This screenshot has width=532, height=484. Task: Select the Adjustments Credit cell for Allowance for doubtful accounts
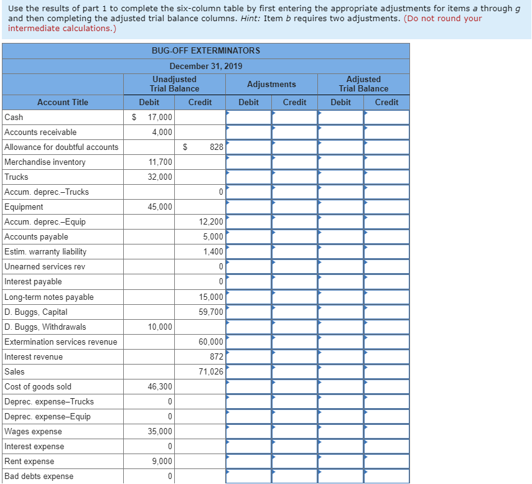click(294, 147)
